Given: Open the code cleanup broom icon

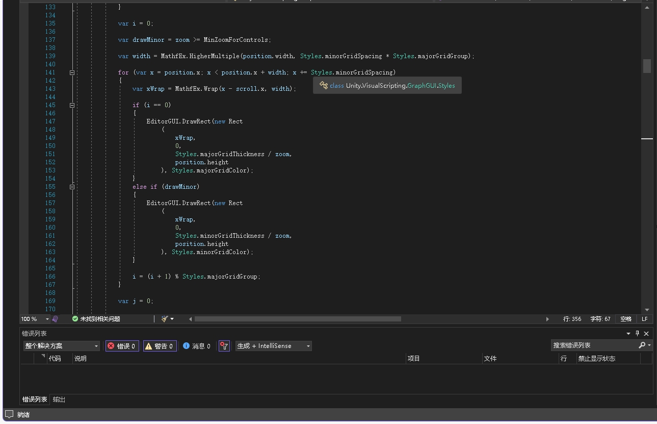Looking at the screenshot, I should [165, 319].
